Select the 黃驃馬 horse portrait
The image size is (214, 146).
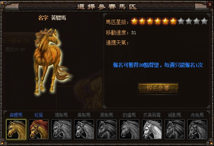point(16,129)
